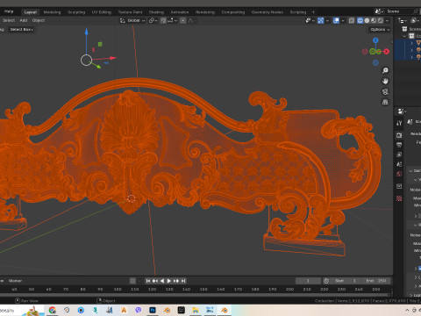Click the Scene name field

(x=399, y=11)
